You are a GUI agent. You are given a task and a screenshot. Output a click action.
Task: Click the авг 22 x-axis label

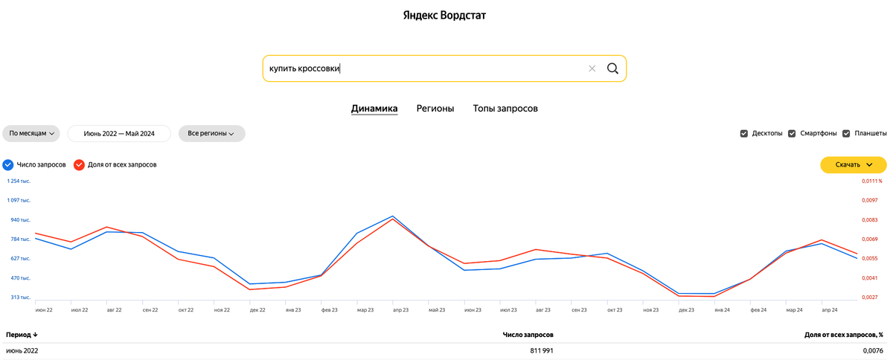click(x=115, y=309)
